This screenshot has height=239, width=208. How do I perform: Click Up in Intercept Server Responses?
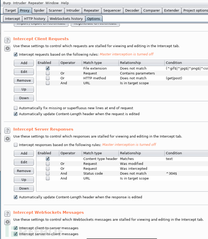[24, 180]
